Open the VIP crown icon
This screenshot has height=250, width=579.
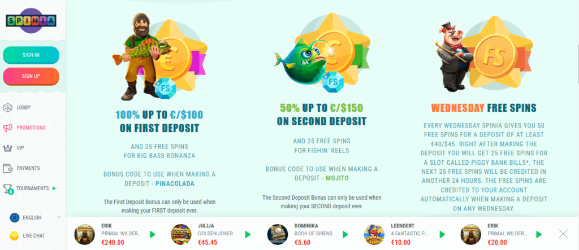pyautogui.click(x=7, y=148)
